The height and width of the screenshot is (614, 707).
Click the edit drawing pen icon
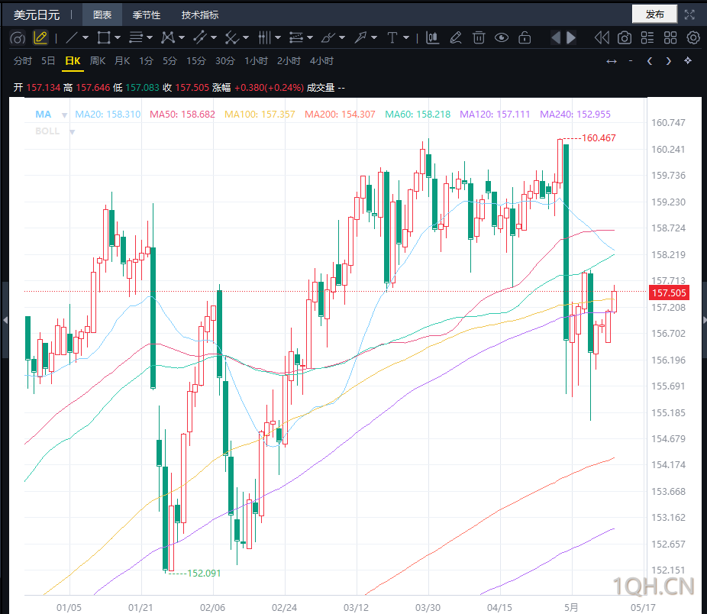(x=456, y=38)
